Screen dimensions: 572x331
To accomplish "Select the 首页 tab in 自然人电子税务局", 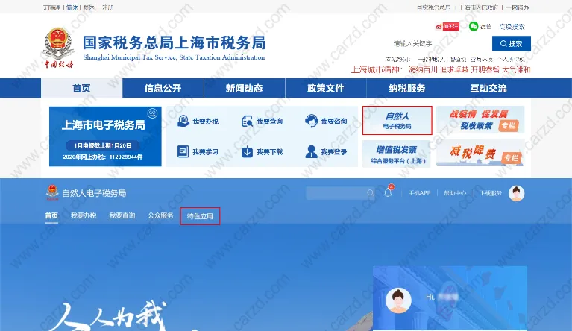I will point(51,215).
